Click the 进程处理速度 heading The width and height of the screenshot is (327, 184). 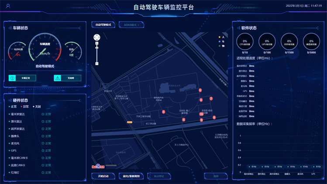255,58
